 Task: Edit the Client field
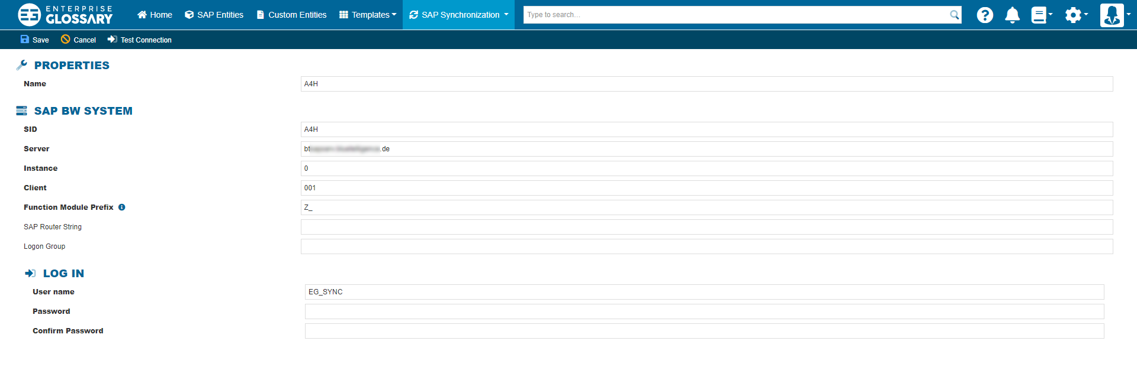pos(706,188)
